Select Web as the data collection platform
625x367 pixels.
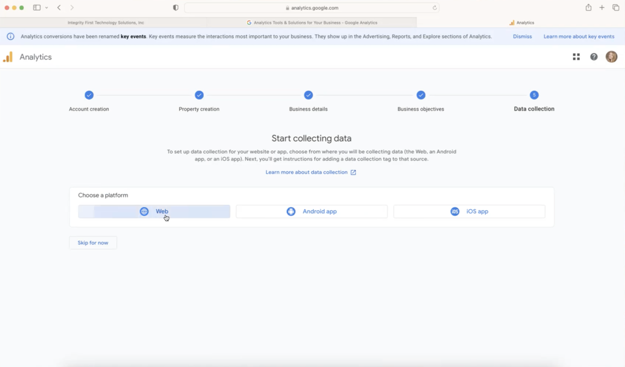[154, 211]
